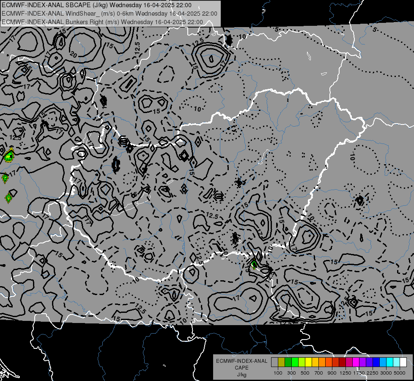Select the bright magenta CAPE legend swatch
The height and width of the screenshot is (381, 414).
pyautogui.click(x=356, y=362)
